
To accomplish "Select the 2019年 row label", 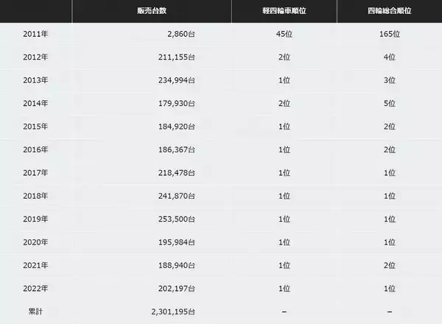I will pos(35,219).
